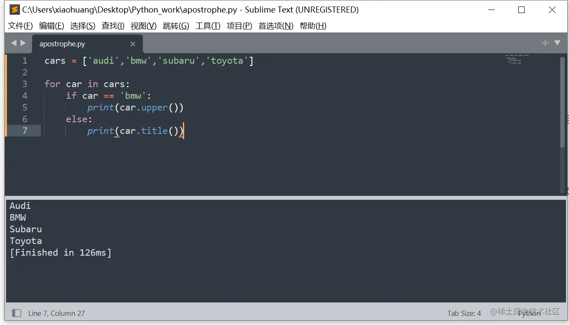Click 'Subaru' in the output panel
This screenshot has height=325, width=569.
26,229
